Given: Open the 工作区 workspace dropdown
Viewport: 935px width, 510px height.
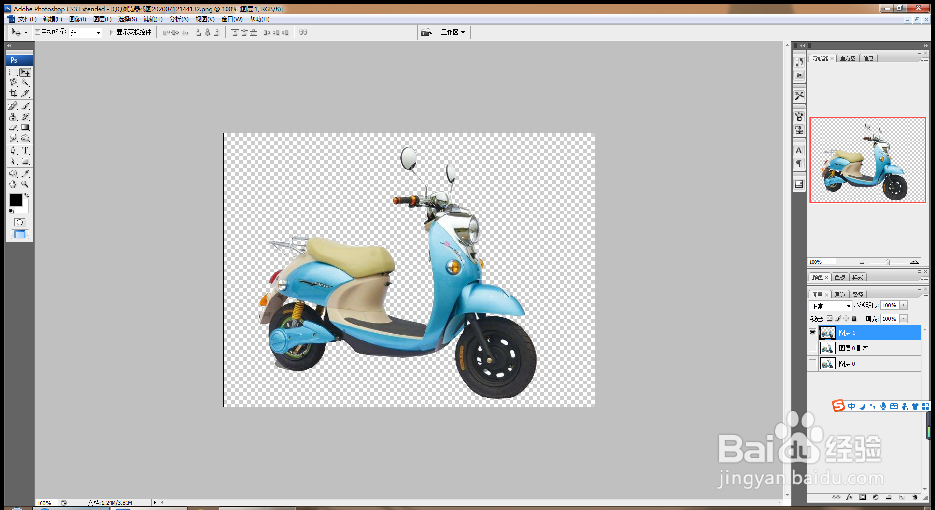Looking at the screenshot, I should (x=453, y=32).
